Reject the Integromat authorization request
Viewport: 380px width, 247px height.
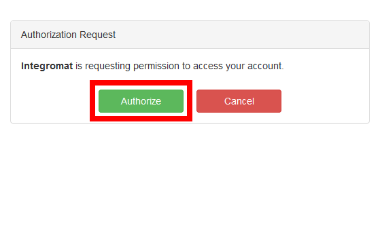[239, 101]
